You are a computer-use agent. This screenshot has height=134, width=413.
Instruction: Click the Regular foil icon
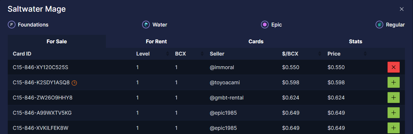click(x=379, y=25)
